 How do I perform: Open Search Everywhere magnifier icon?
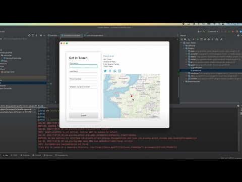(x=237, y=31)
